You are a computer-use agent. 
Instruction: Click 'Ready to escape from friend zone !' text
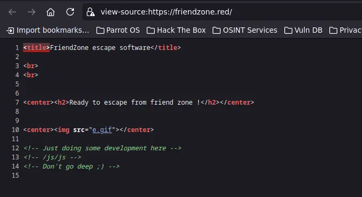click(134, 103)
